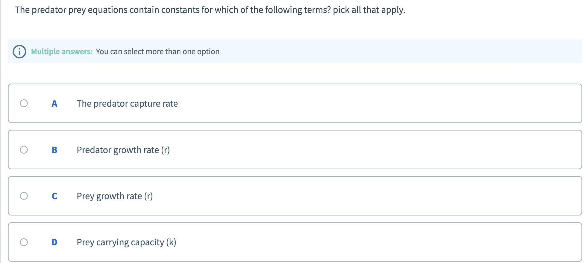Screen dimensions: 585x263
Task: Select the radio button for option C
Action: [x=24, y=196]
